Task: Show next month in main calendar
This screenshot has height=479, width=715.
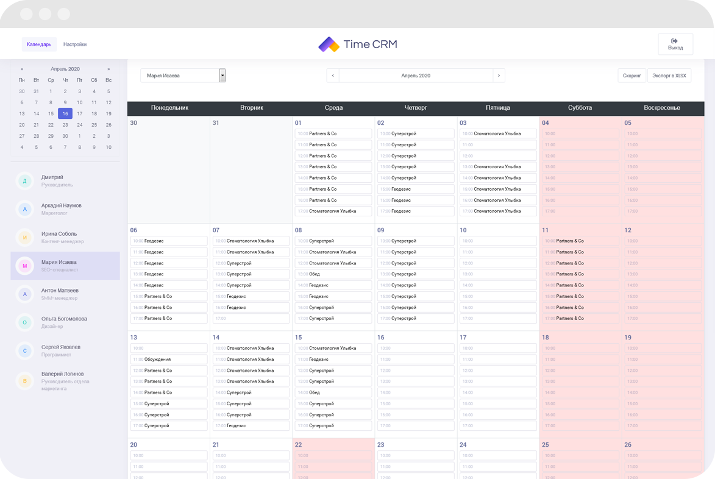Action: pos(499,76)
